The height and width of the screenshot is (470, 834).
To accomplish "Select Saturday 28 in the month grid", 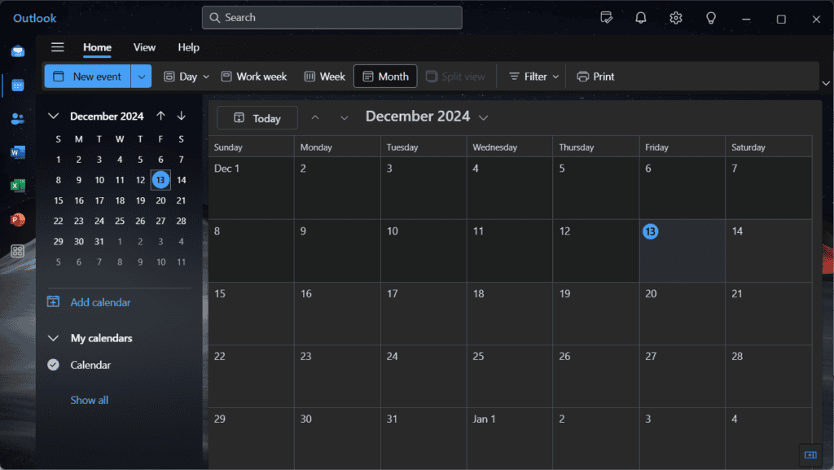I will [x=768, y=376].
